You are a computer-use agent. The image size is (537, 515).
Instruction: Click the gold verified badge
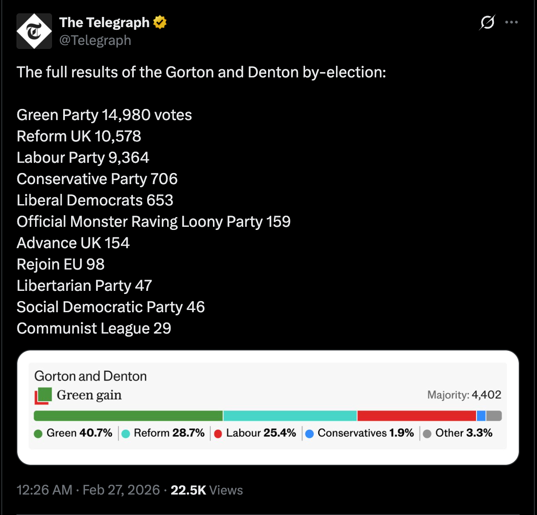coord(160,22)
